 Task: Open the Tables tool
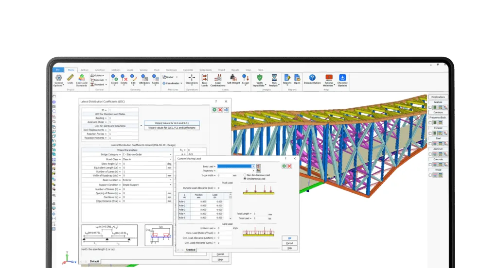pos(155,79)
